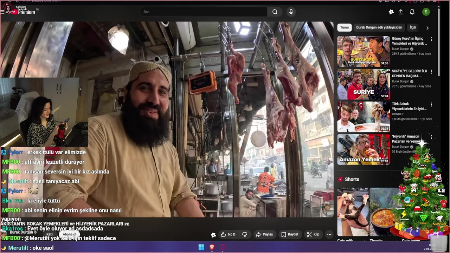450x253 pixels.
Task: Click the search magnifier button
Action: point(275,12)
